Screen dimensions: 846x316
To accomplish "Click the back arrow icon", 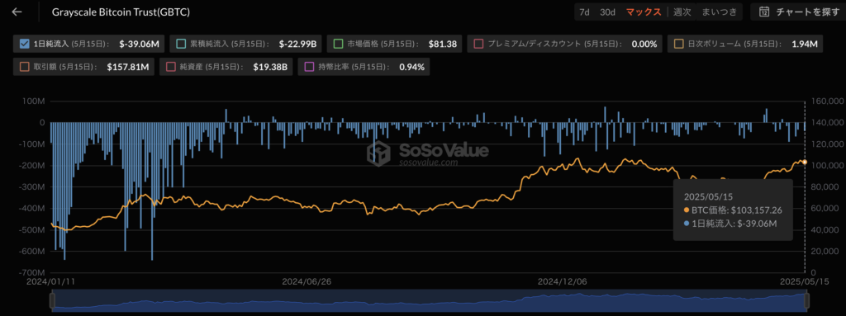I will point(17,12).
